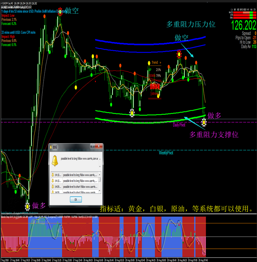Click green H4 cell in EMA row

[x=251, y=18]
